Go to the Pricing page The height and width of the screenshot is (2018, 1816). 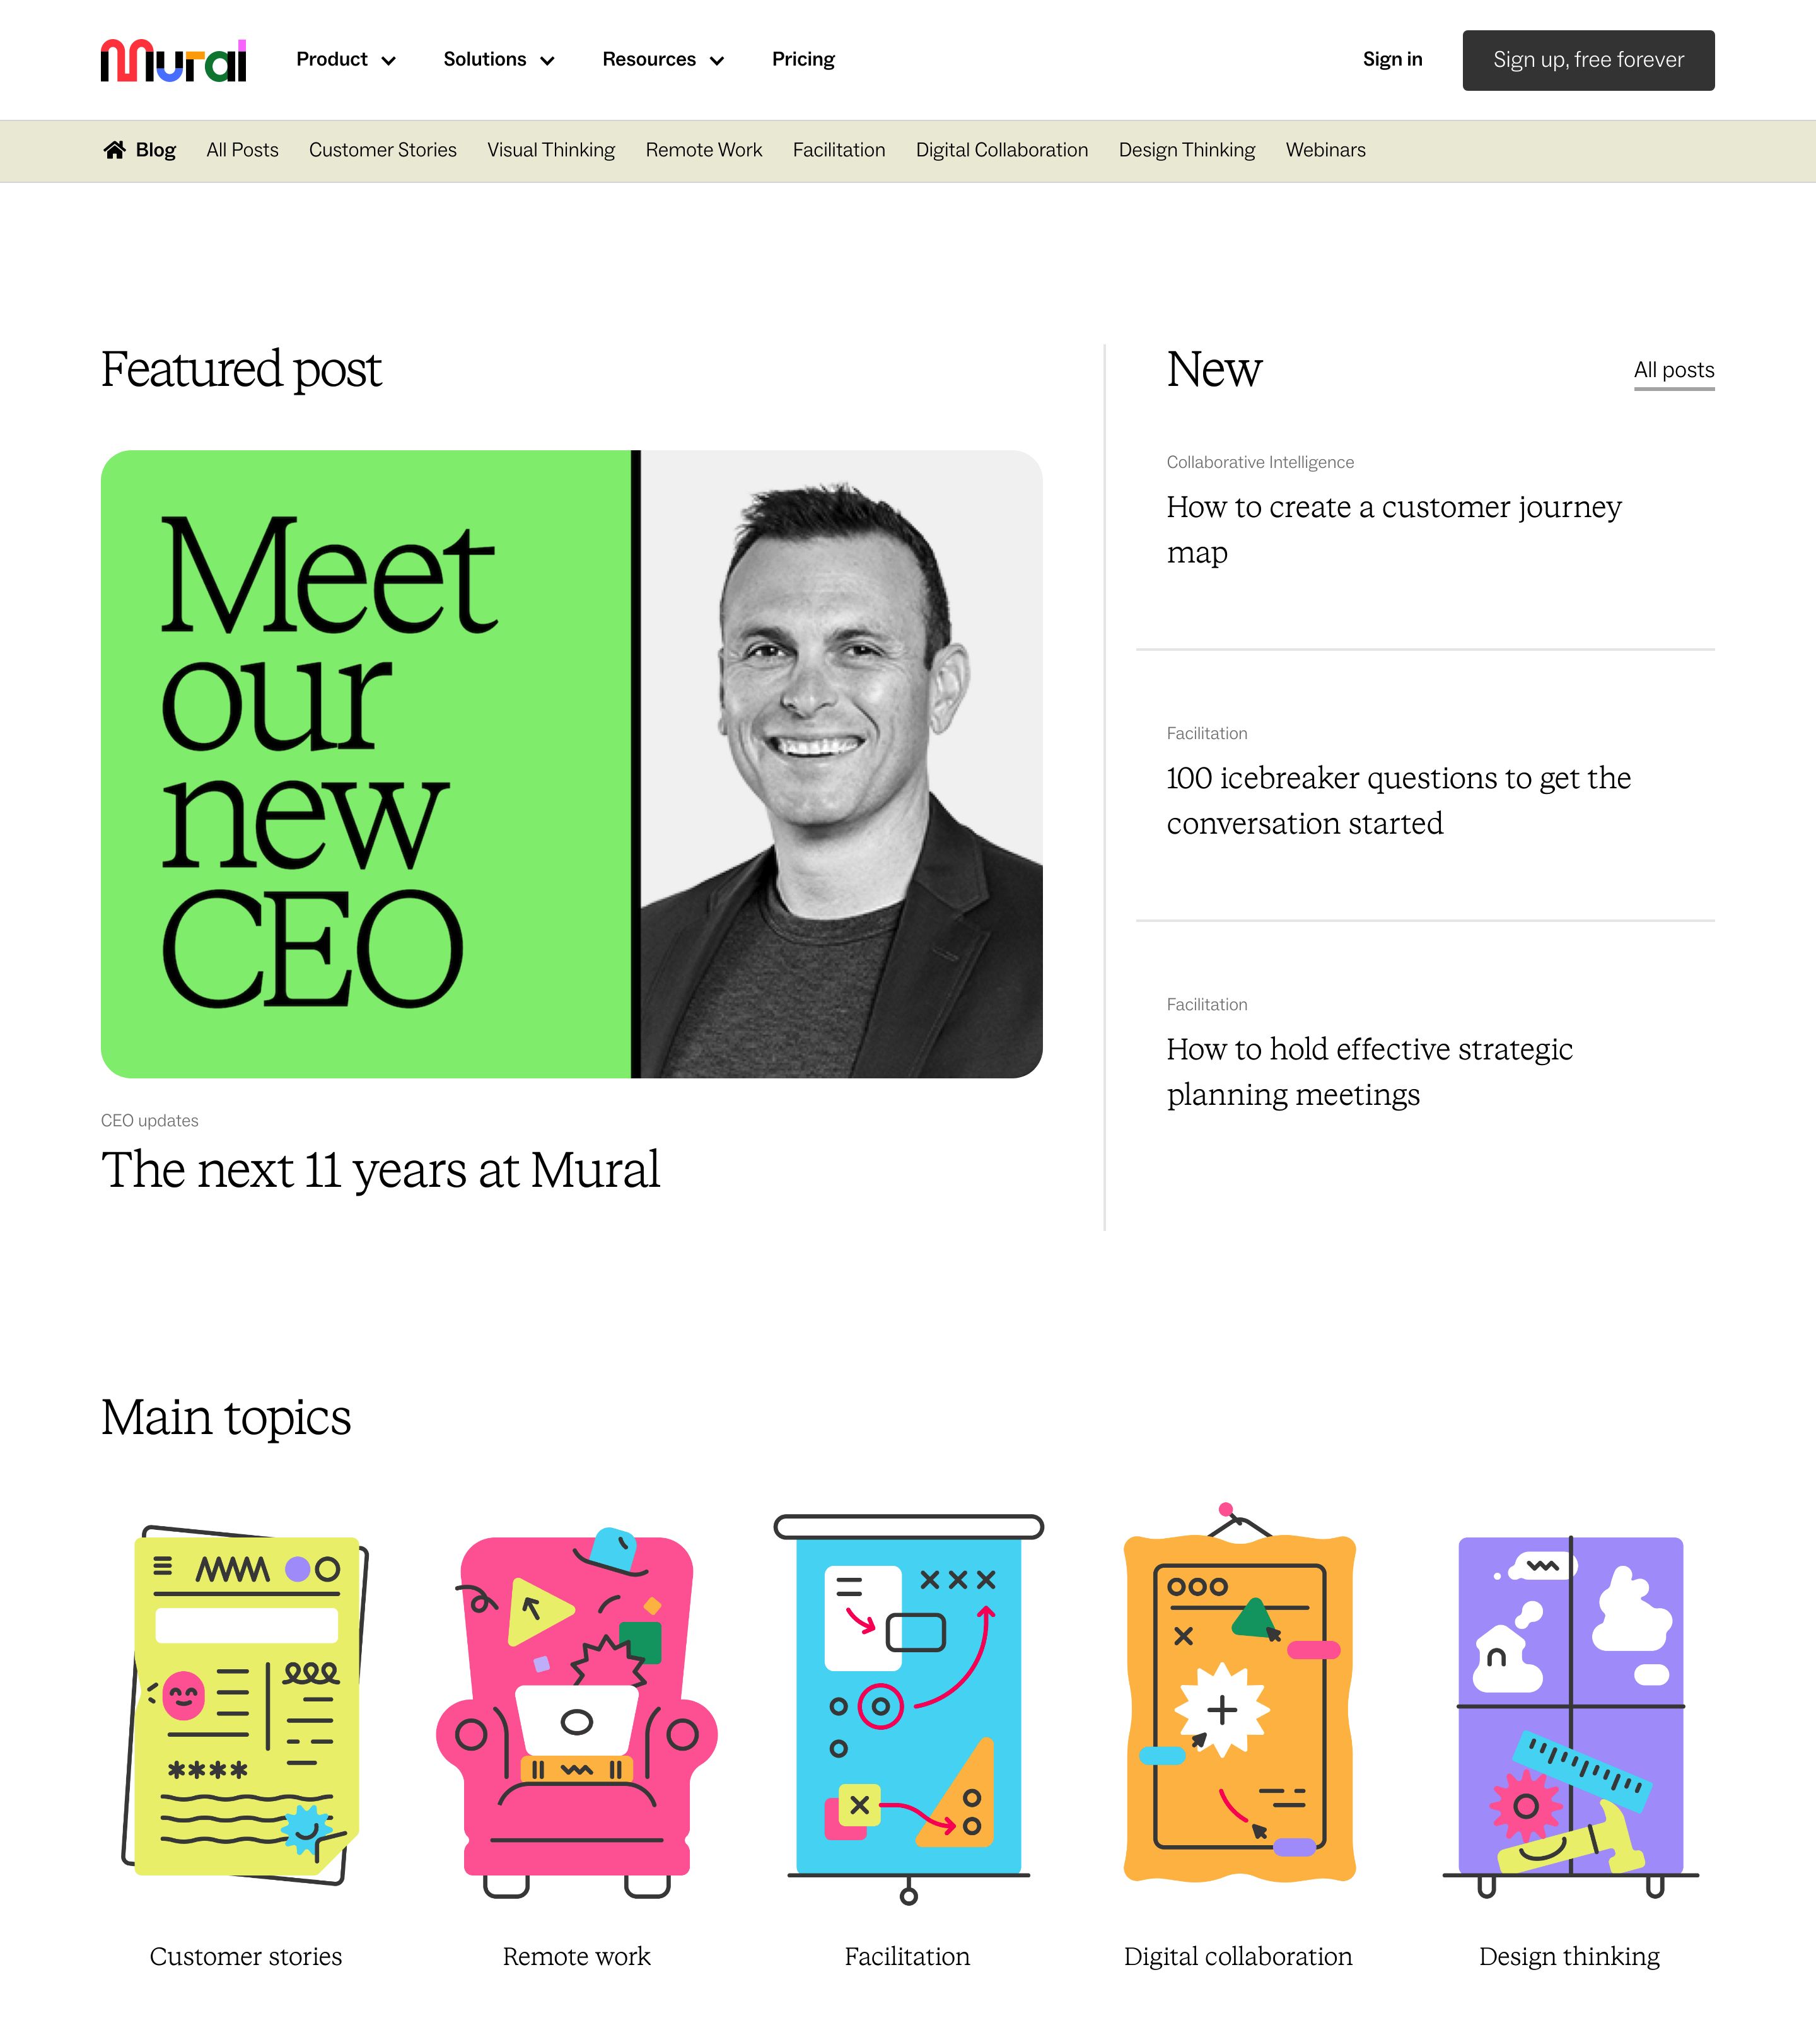[x=803, y=60]
